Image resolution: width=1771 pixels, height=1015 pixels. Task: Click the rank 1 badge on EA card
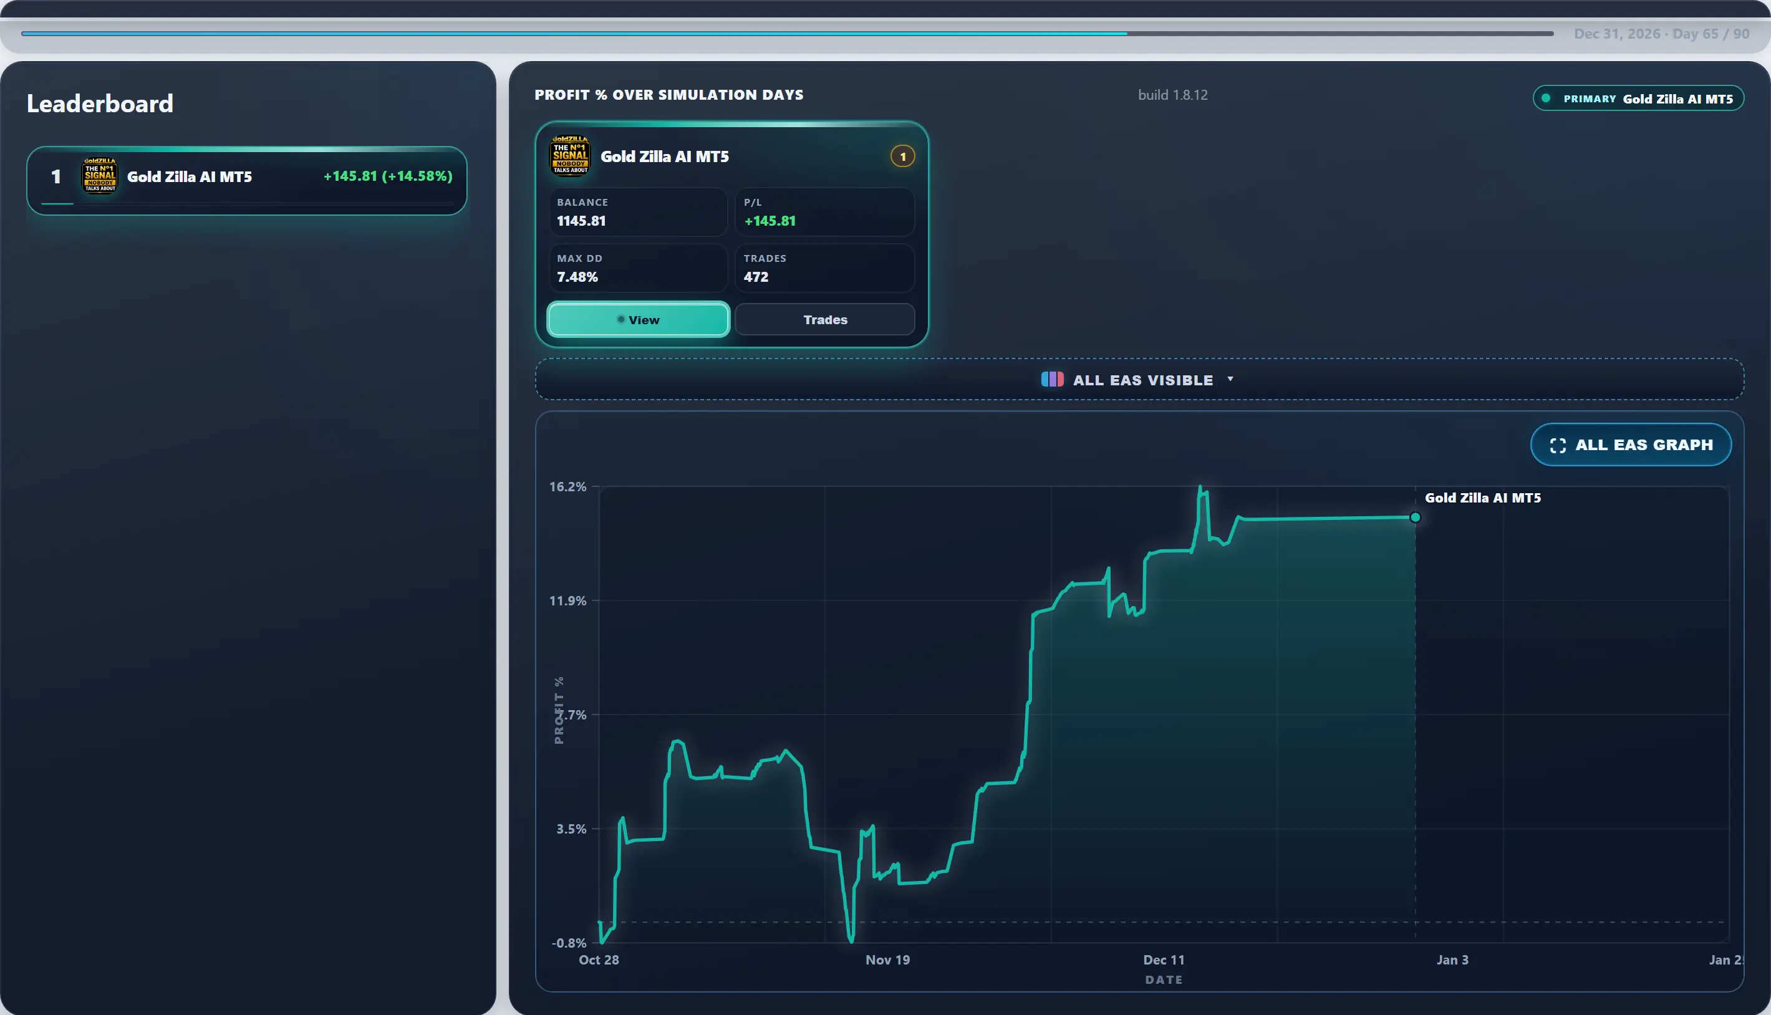click(902, 156)
